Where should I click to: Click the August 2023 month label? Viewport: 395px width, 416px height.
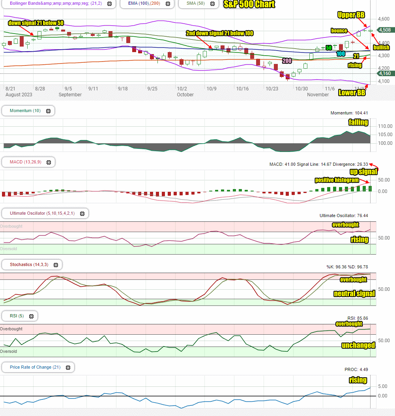click(19, 94)
